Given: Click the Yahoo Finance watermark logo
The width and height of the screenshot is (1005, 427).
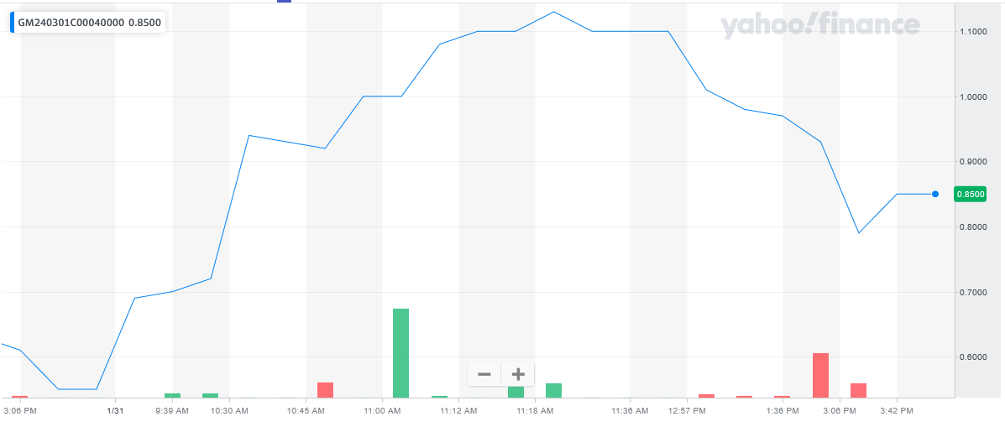Looking at the screenshot, I should pyautogui.click(x=819, y=26).
